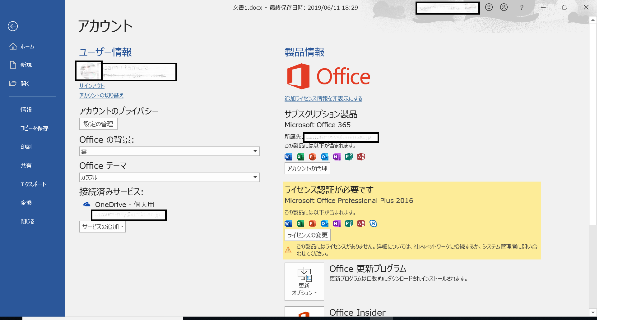632x320 pixels.
Task: Click the account name in title bar
Action: point(448,8)
